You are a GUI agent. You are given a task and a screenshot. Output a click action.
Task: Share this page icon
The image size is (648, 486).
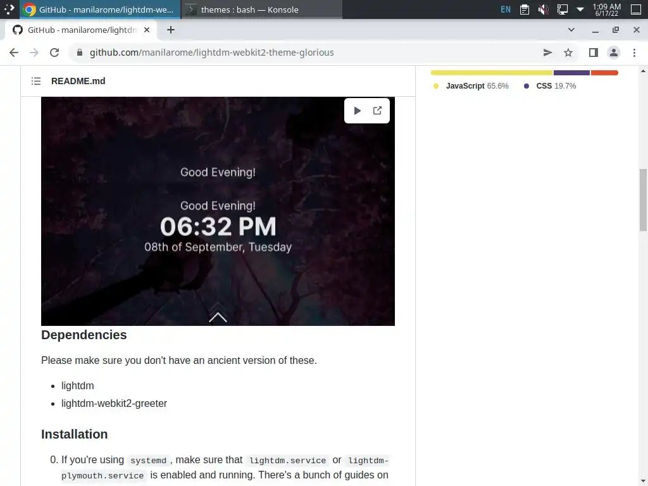(547, 53)
